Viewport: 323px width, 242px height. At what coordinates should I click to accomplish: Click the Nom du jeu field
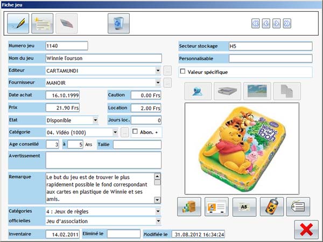tap(103, 58)
